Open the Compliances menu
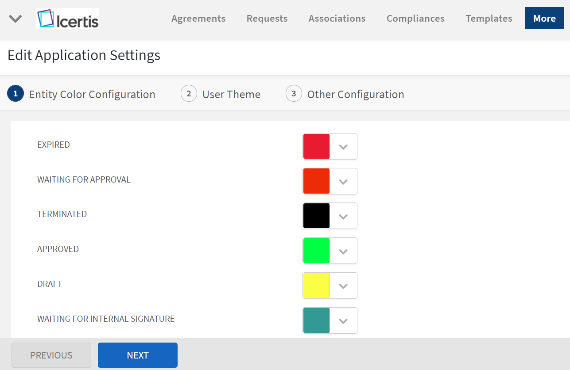 [x=415, y=19]
